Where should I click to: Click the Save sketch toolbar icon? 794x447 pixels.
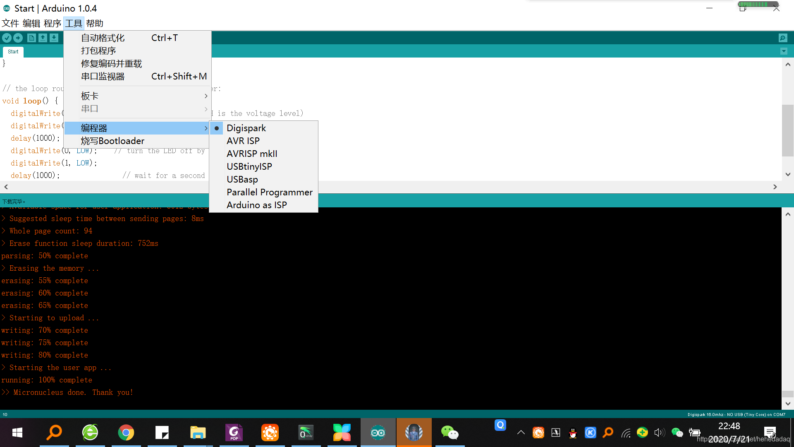click(x=54, y=38)
